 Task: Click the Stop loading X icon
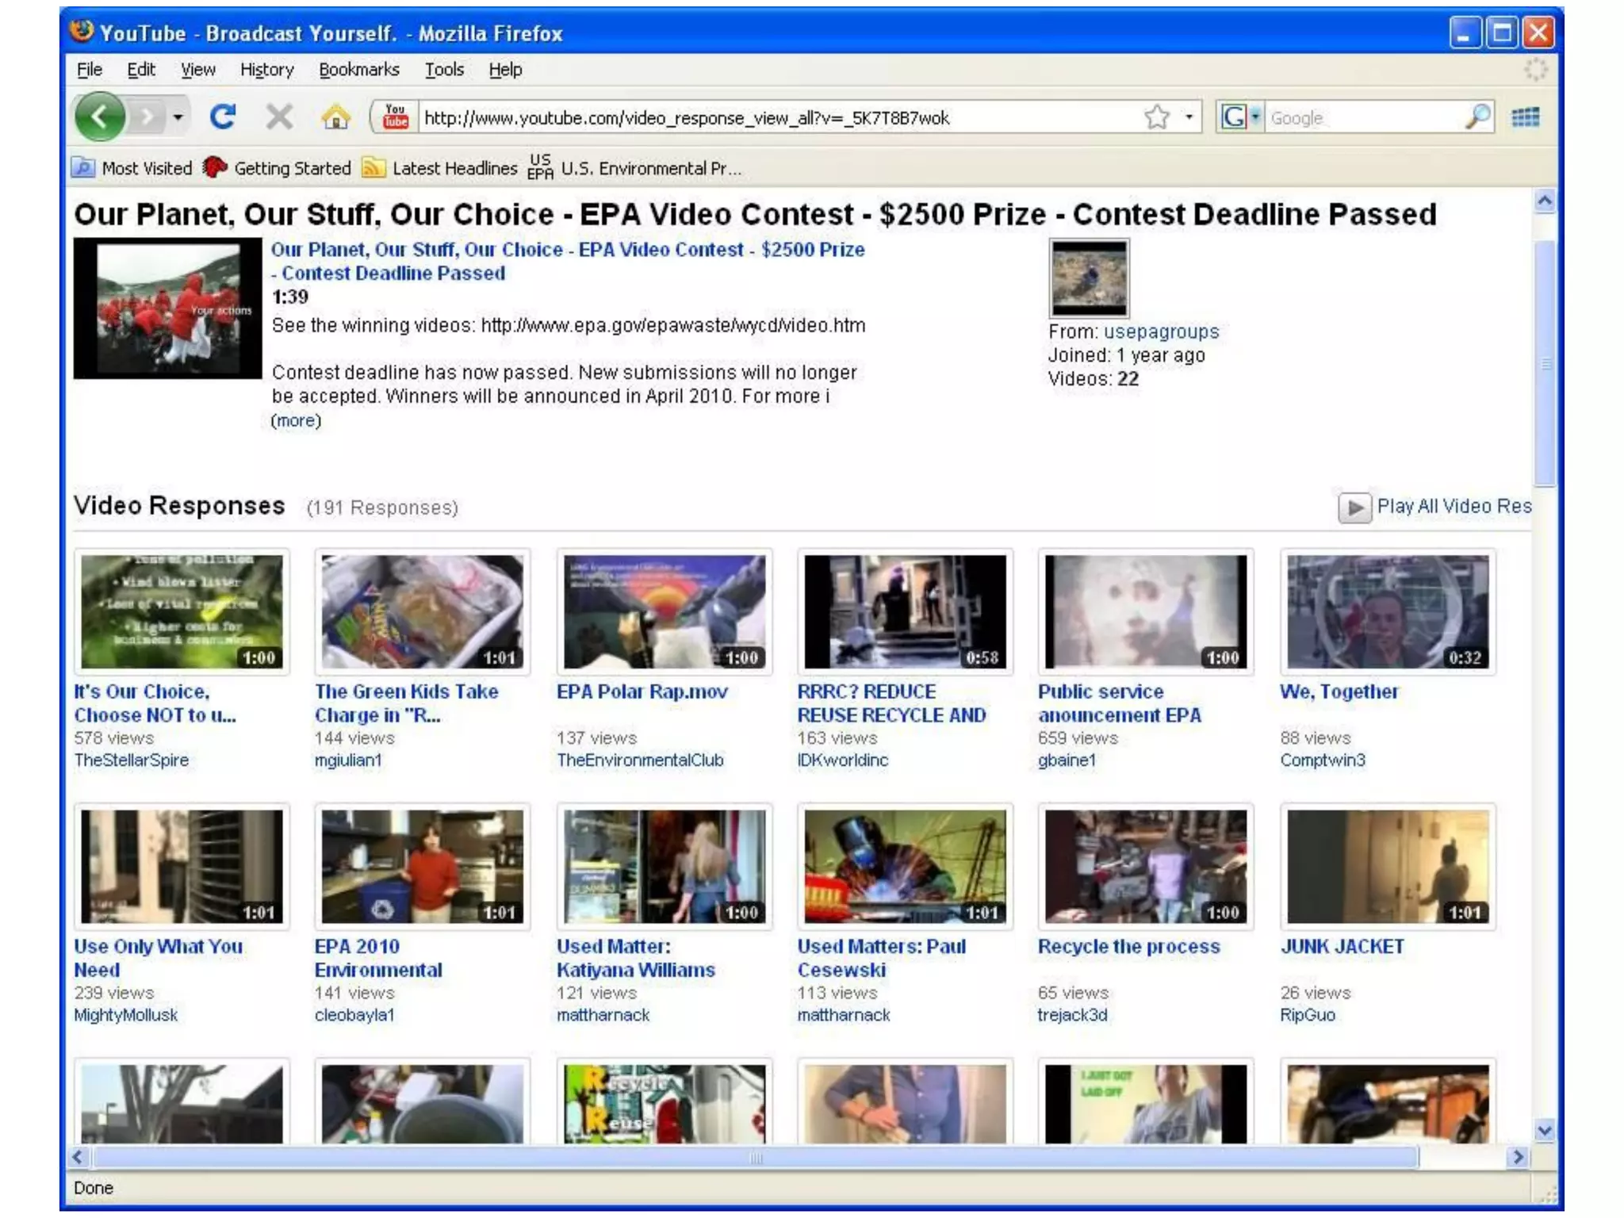click(279, 117)
